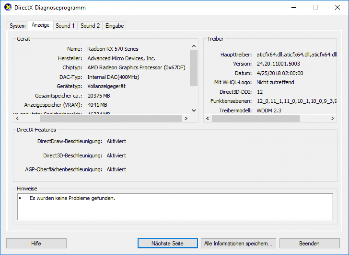
Task: Click the Hilfe button
Action: click(x=36, y=243)
